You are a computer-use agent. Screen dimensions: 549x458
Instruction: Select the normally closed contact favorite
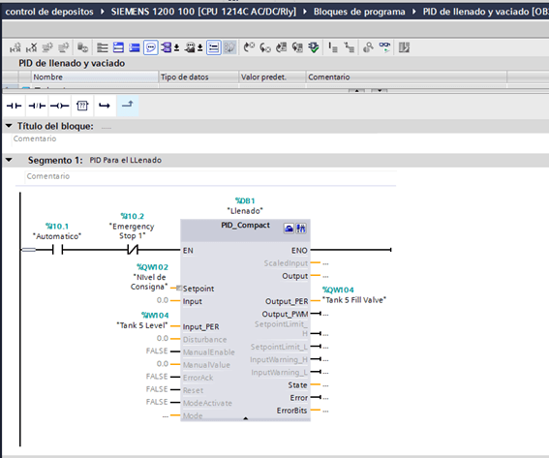coord(37,106)
